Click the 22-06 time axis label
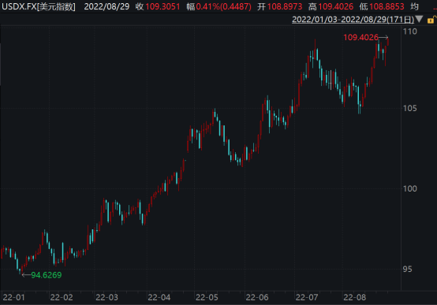This screenshot has height=305, width=437. pos(257,297)
